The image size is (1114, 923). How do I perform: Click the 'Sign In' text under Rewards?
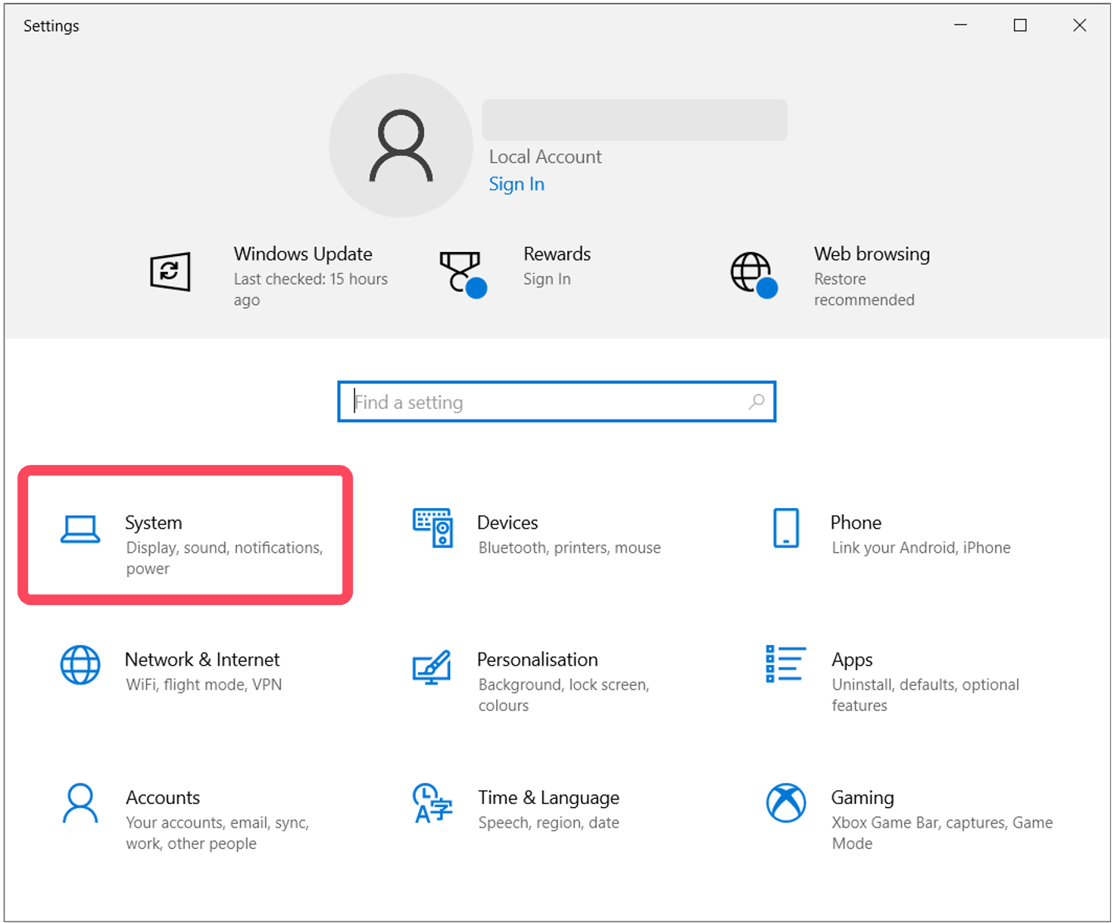pos(547,279)
